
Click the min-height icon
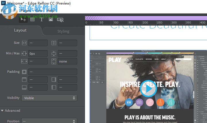(54, 54)
